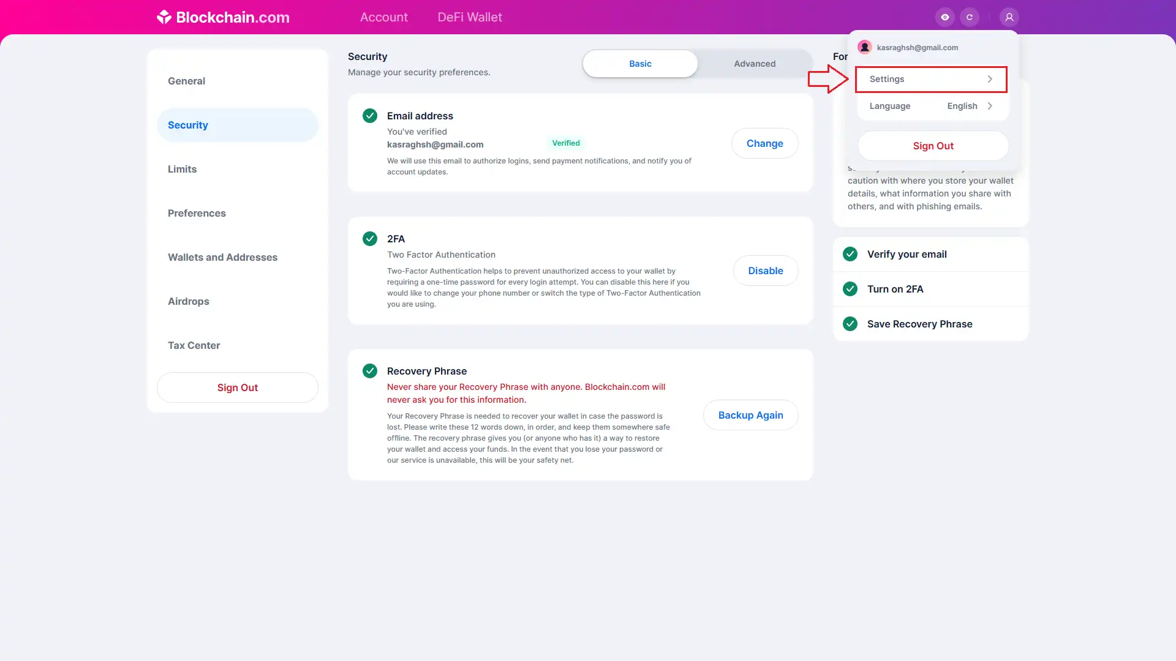Screen dimensions: 1176x661
Task: Select Security in settings sidebar
Action: [238, 125]
